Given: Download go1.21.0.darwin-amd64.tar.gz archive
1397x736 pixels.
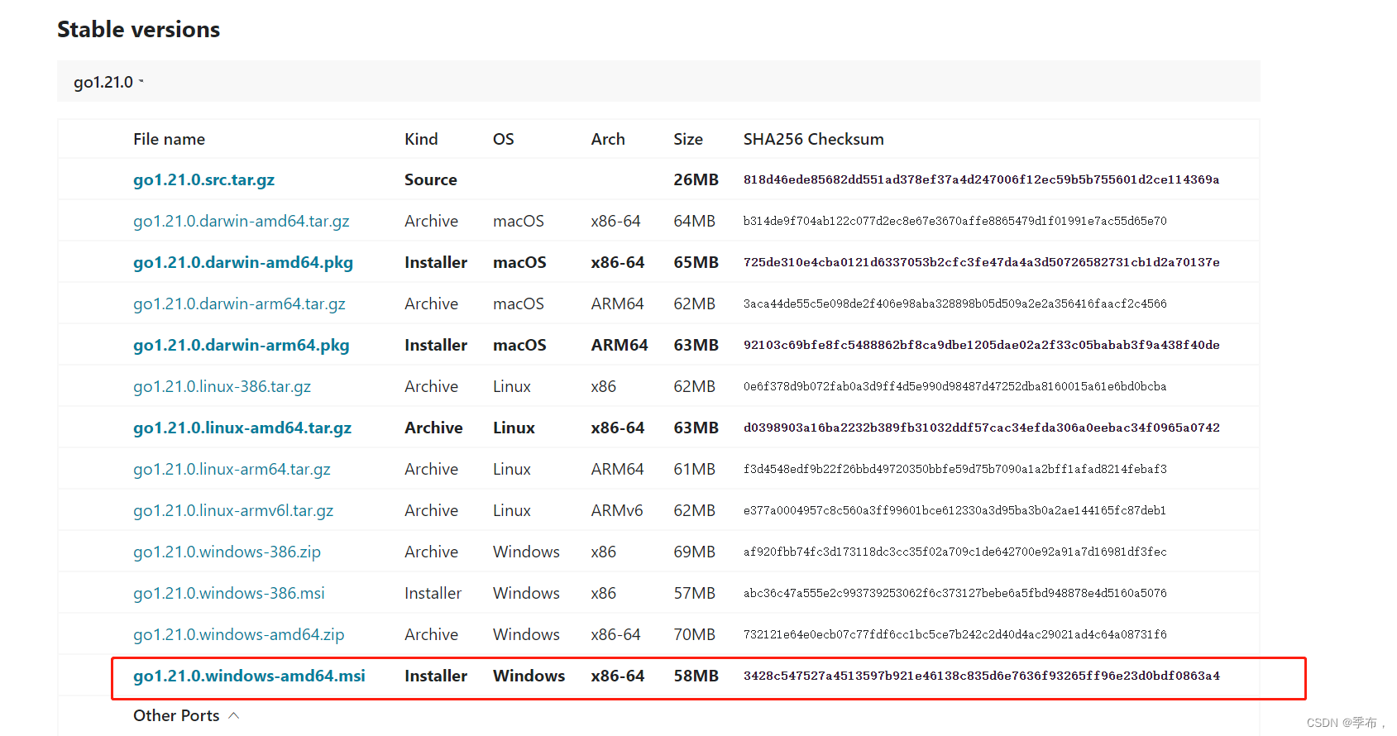Looking at the screenshot, I should coord(241,221).
